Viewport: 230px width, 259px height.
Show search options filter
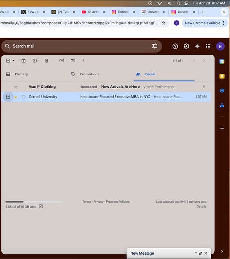(x=154, y=46)
